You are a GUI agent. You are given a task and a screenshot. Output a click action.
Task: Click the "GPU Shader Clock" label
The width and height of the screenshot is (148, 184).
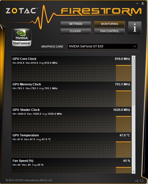click(26, 110)
